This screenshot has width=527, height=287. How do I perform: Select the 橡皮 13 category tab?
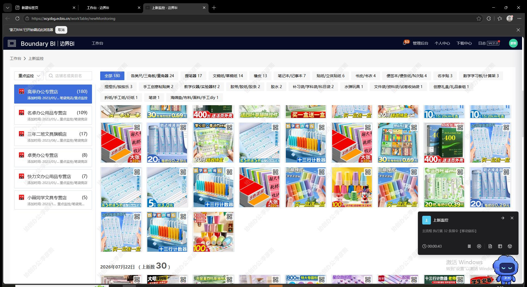pyautogui.click(x=260, y=76)
